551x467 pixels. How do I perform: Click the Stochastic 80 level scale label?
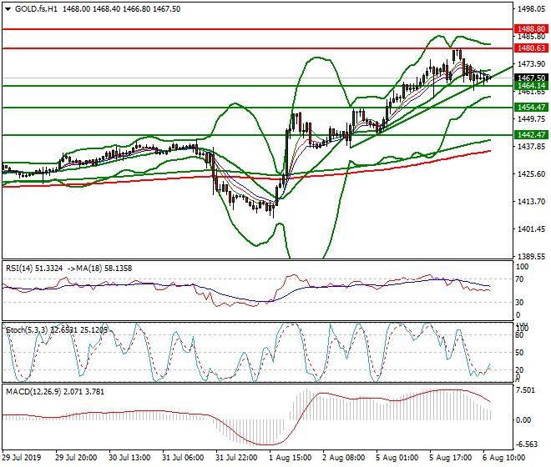519,335
